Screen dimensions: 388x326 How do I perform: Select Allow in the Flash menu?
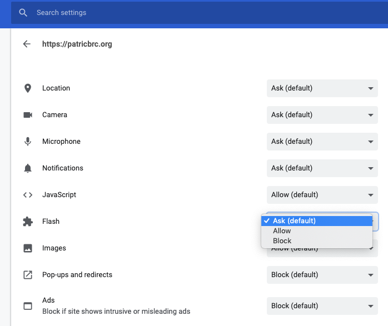282,231
